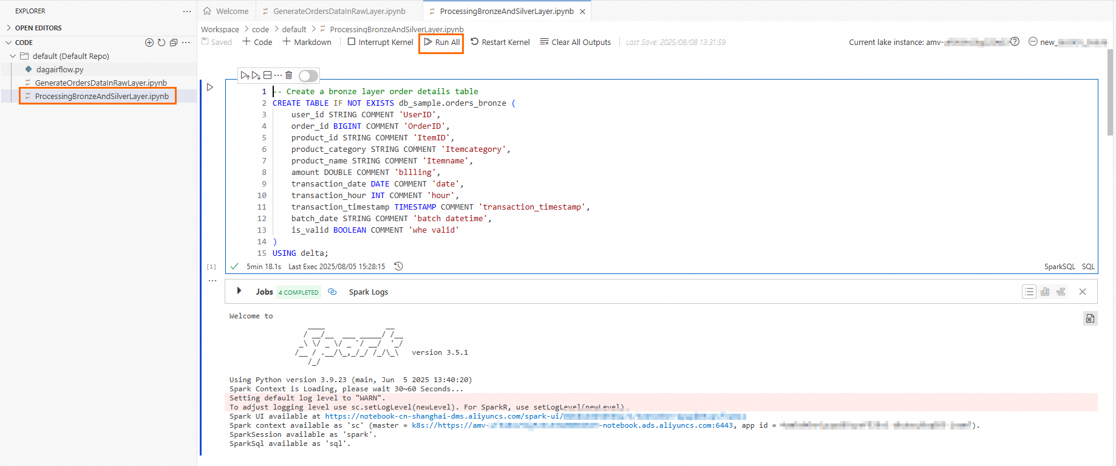Click the 4 COMPLETED jobs badge
Screen dimensions: 1116x466
[298, 292]
